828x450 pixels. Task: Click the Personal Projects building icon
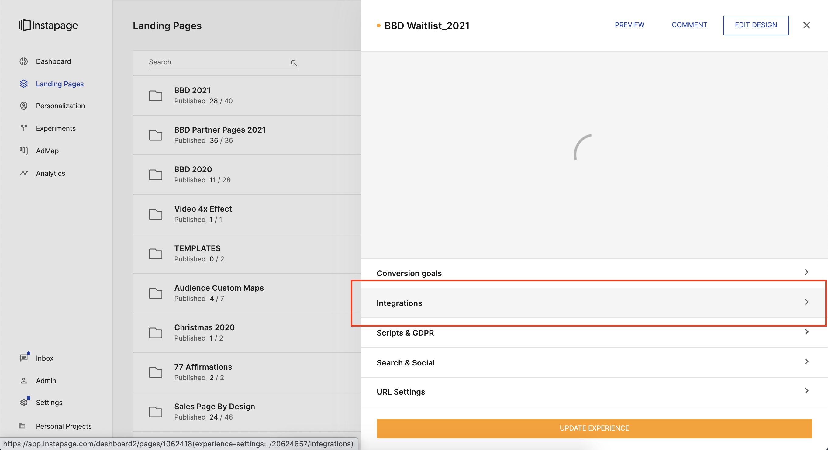(x=22, y=426)
